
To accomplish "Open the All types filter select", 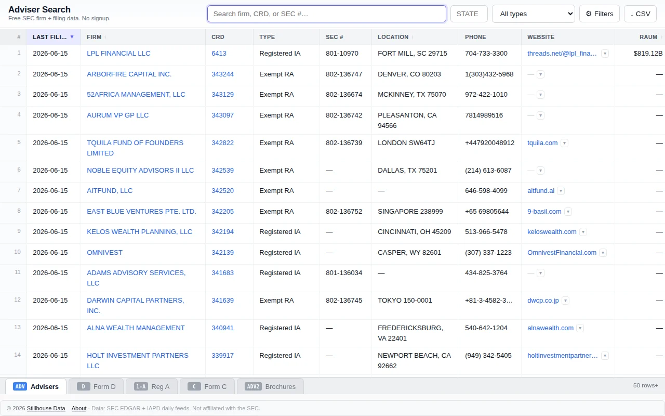I will coord(534,14).
